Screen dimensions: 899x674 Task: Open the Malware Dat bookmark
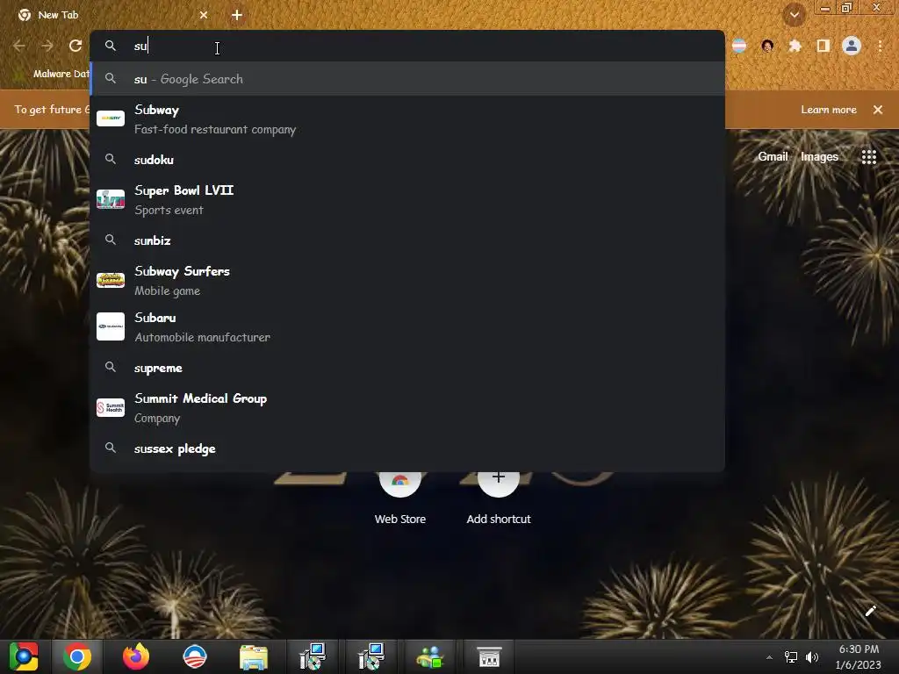tap(54, 74)
